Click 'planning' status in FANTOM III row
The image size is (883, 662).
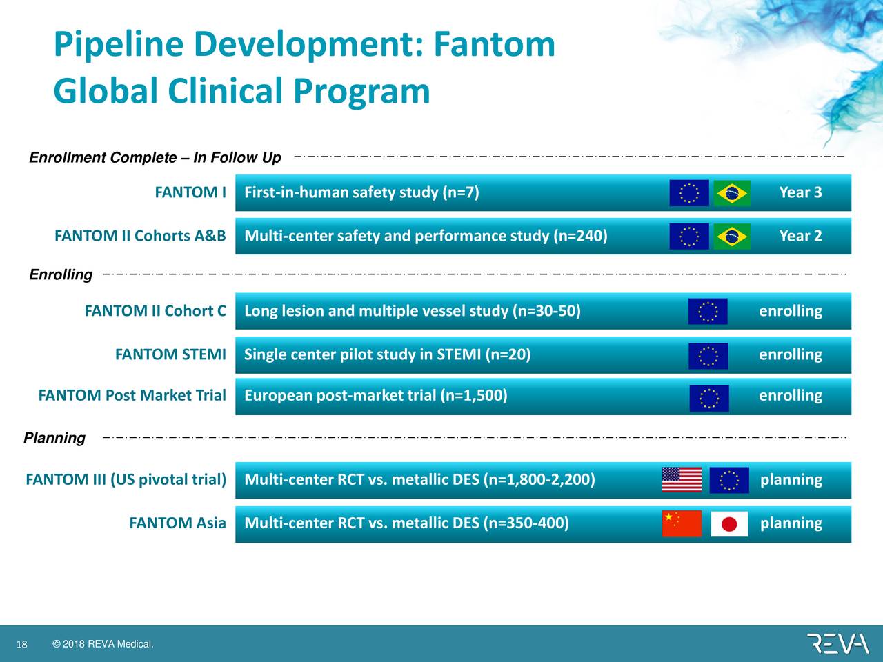tap(791, 481)
